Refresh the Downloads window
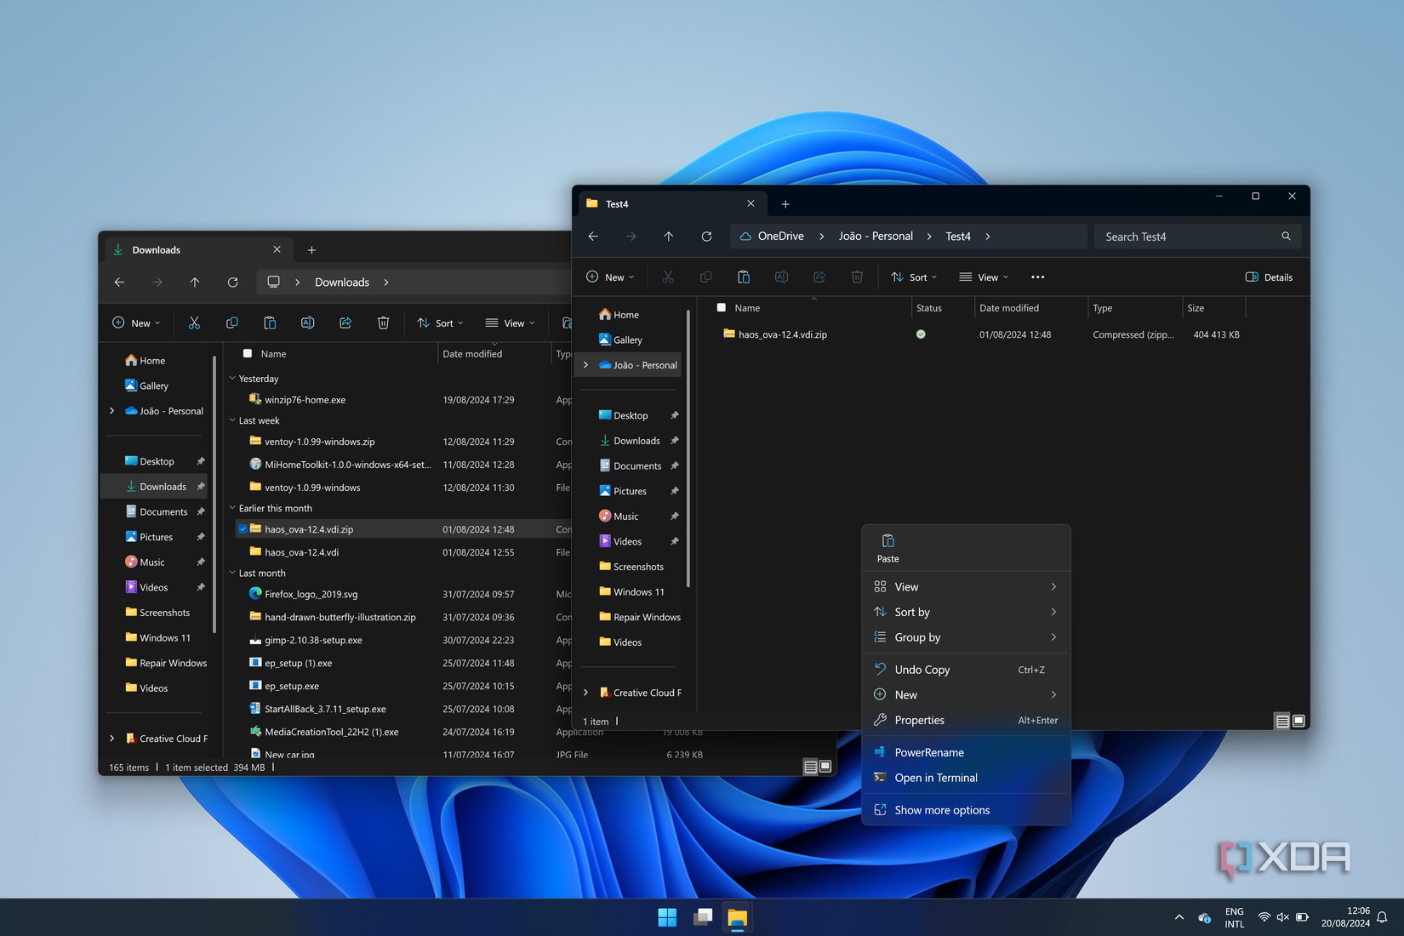 point(232,283)
